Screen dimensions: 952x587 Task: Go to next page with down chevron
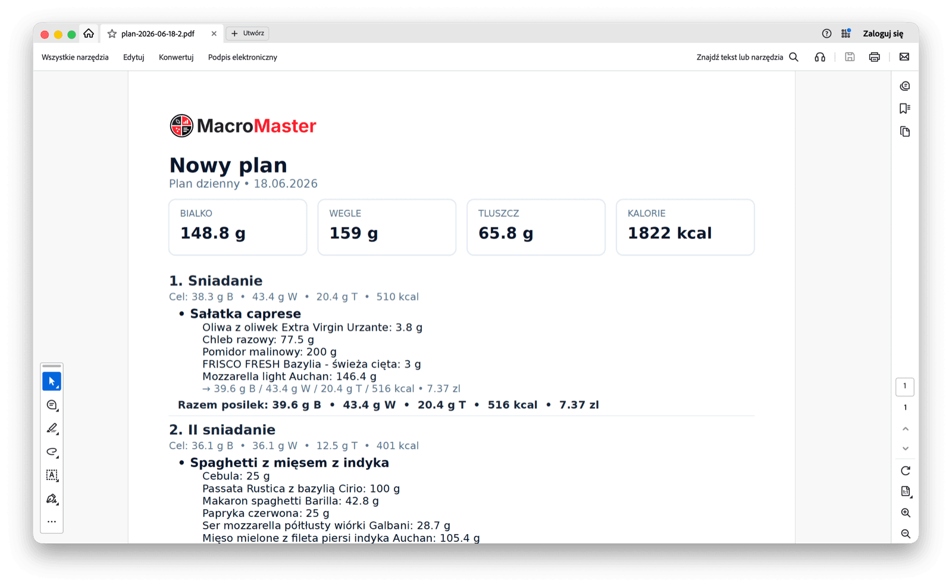pos(906,448)
